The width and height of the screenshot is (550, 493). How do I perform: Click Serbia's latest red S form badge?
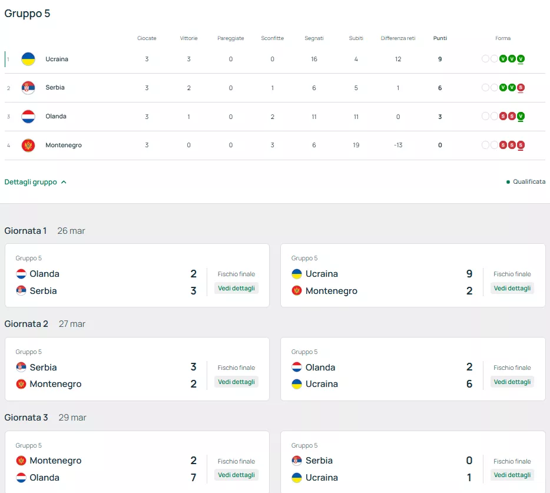tap(521, 88)
